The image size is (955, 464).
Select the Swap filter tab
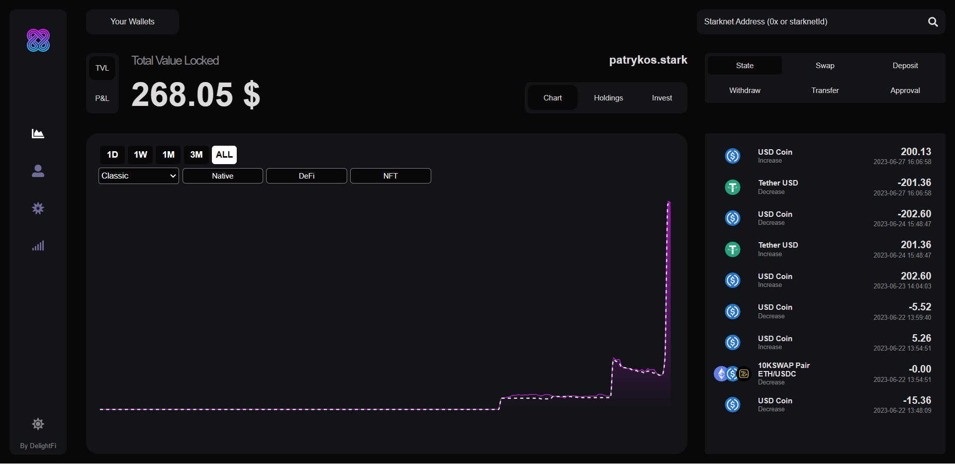[x=825, y=66]
